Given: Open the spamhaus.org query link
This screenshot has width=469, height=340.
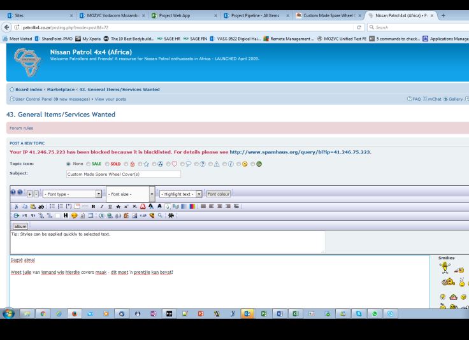Looking at the screenshot, I should pyautogui.click(x=300, y=152).
